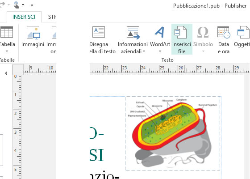Open the partially visible STR ribbon tab

pyautogui.click(x=52, y=17)
